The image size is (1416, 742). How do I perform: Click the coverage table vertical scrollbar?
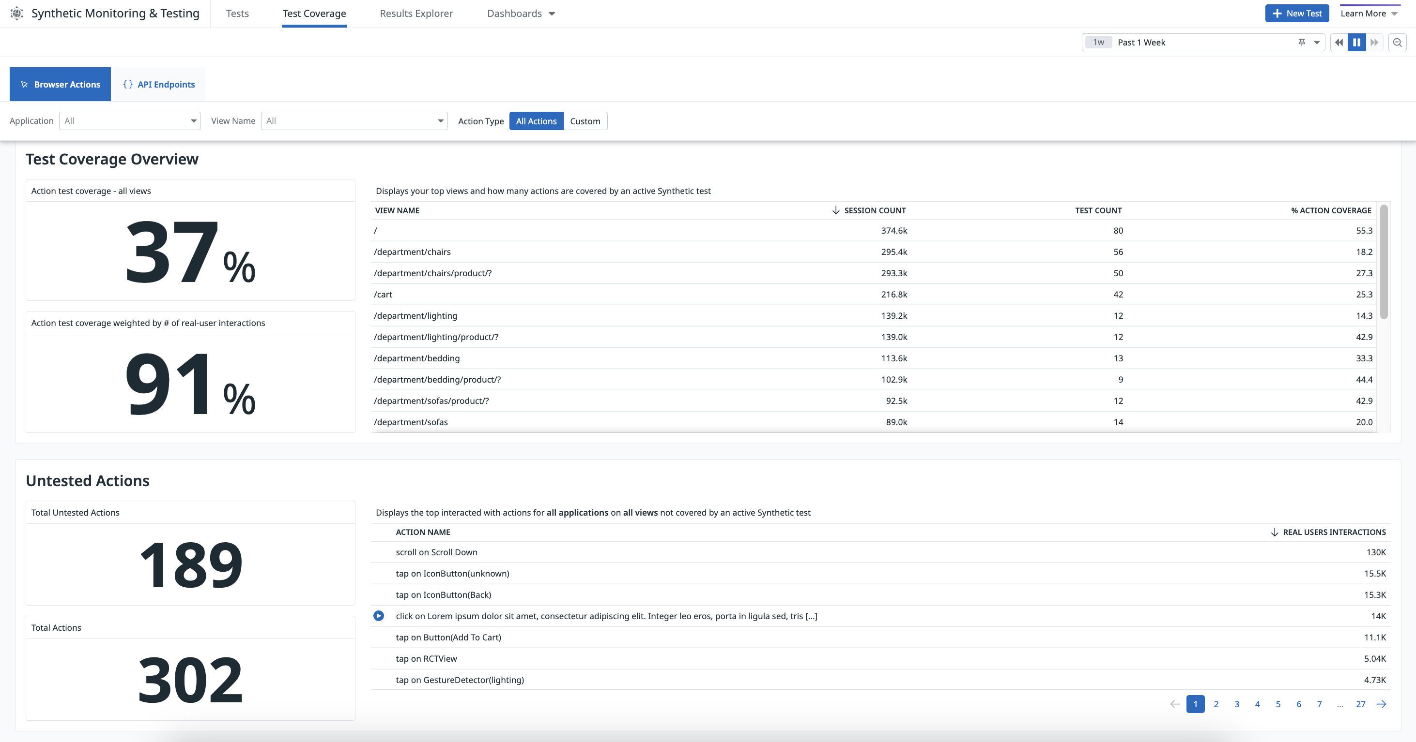(x=1384, y=261)
